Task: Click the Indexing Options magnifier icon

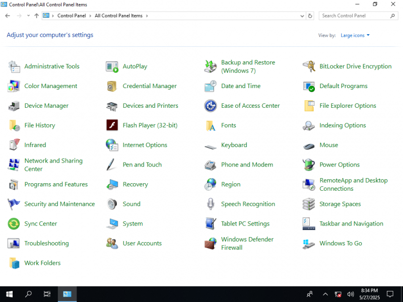Action: tap(309, 125)
